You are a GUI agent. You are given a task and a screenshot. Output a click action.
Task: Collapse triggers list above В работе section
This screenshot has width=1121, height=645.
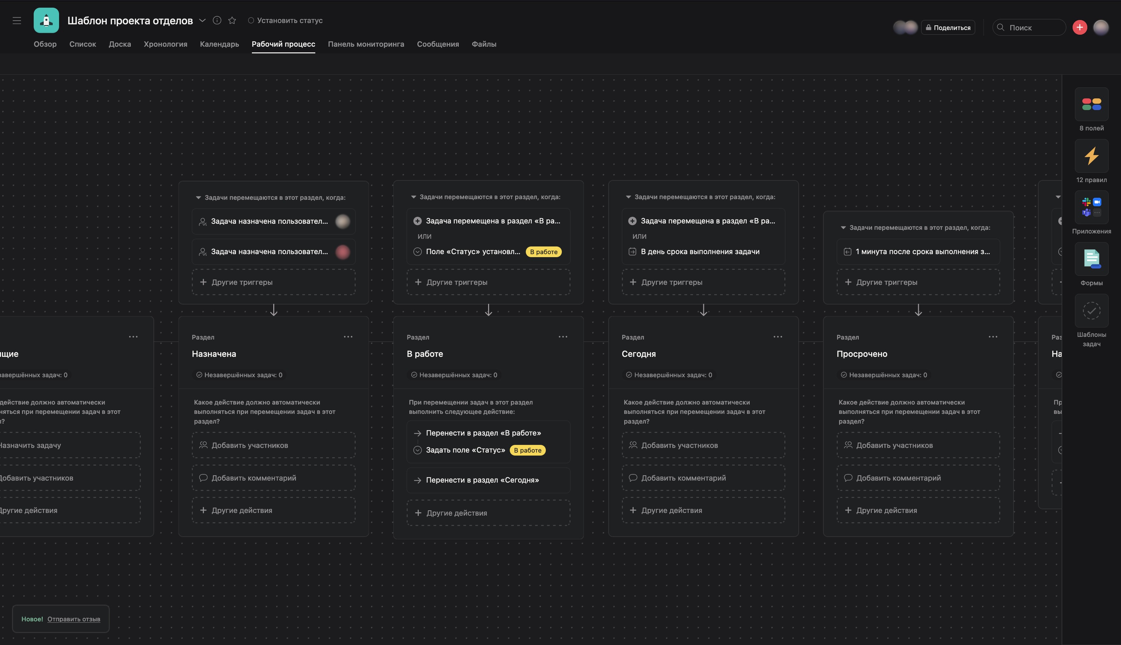pyautogui.click(x=413, y=197)
